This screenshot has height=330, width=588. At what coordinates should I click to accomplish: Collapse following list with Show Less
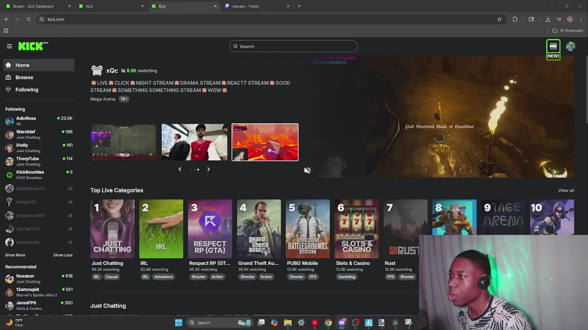tap(63, 255)
